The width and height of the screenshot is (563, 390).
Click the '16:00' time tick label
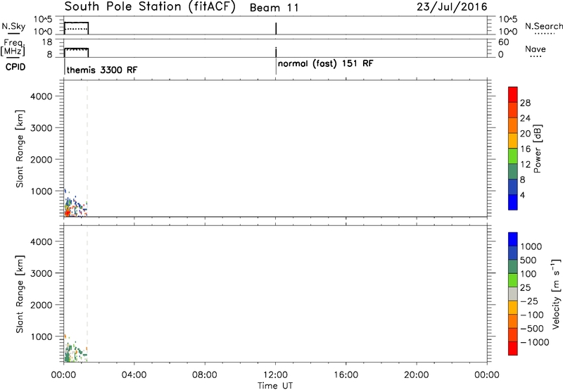(346, 375)
